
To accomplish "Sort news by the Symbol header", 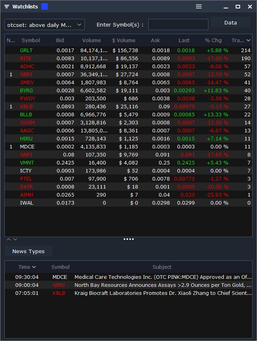I will click(60, 267).
